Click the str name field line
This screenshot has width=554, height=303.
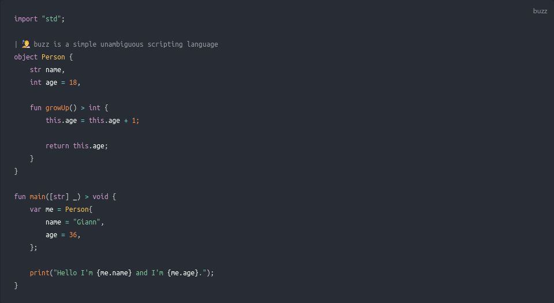click(x=47, y=70)
